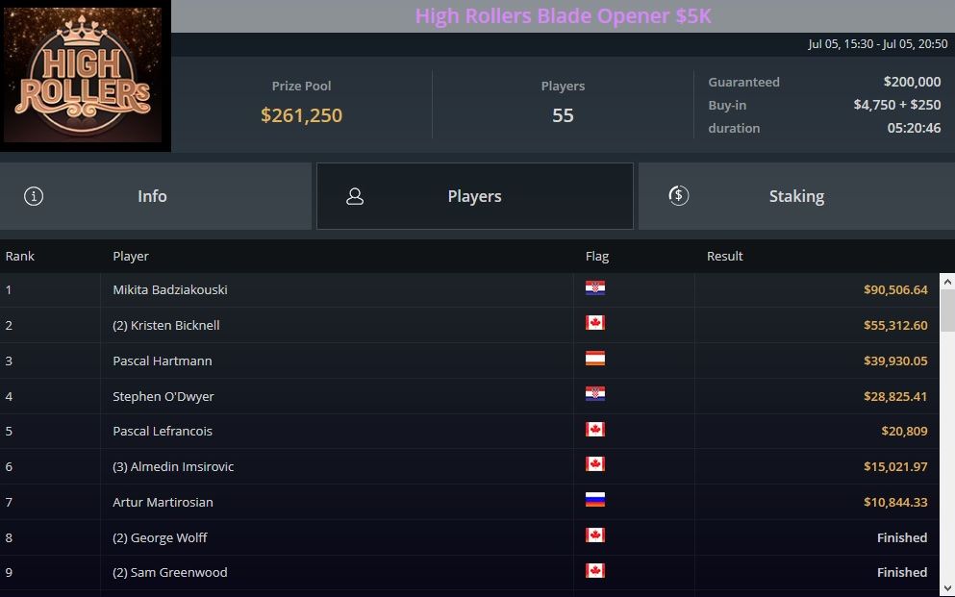Switch to the Staking tab
Viewport: 955px width, 597px height.
tap(795, 196)
